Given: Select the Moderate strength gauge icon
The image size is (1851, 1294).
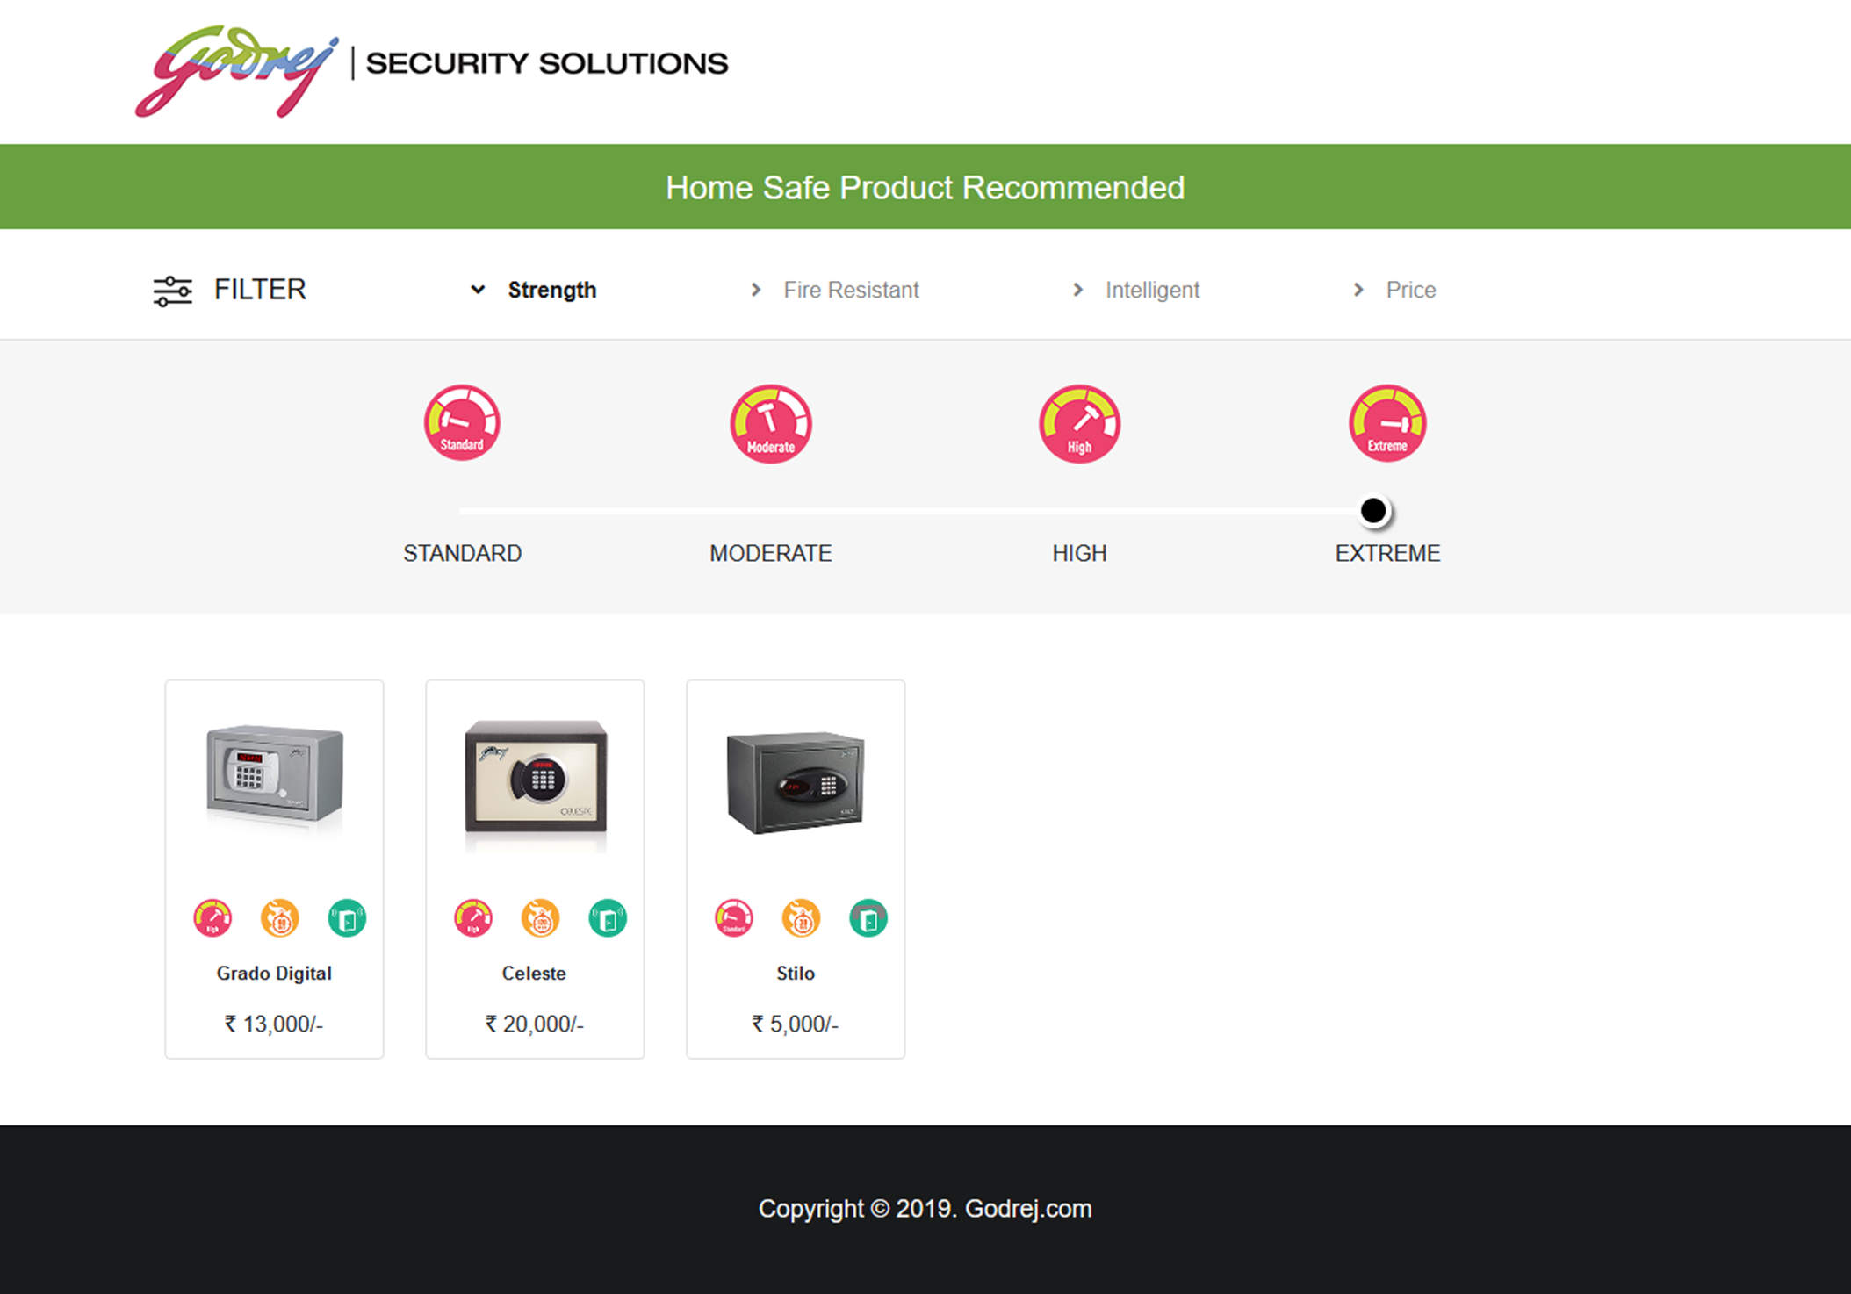Looking at the screenshot, I should [771, 423].
